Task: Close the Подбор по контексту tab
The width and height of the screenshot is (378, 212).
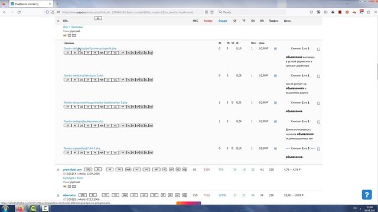Action: point(50,4)
